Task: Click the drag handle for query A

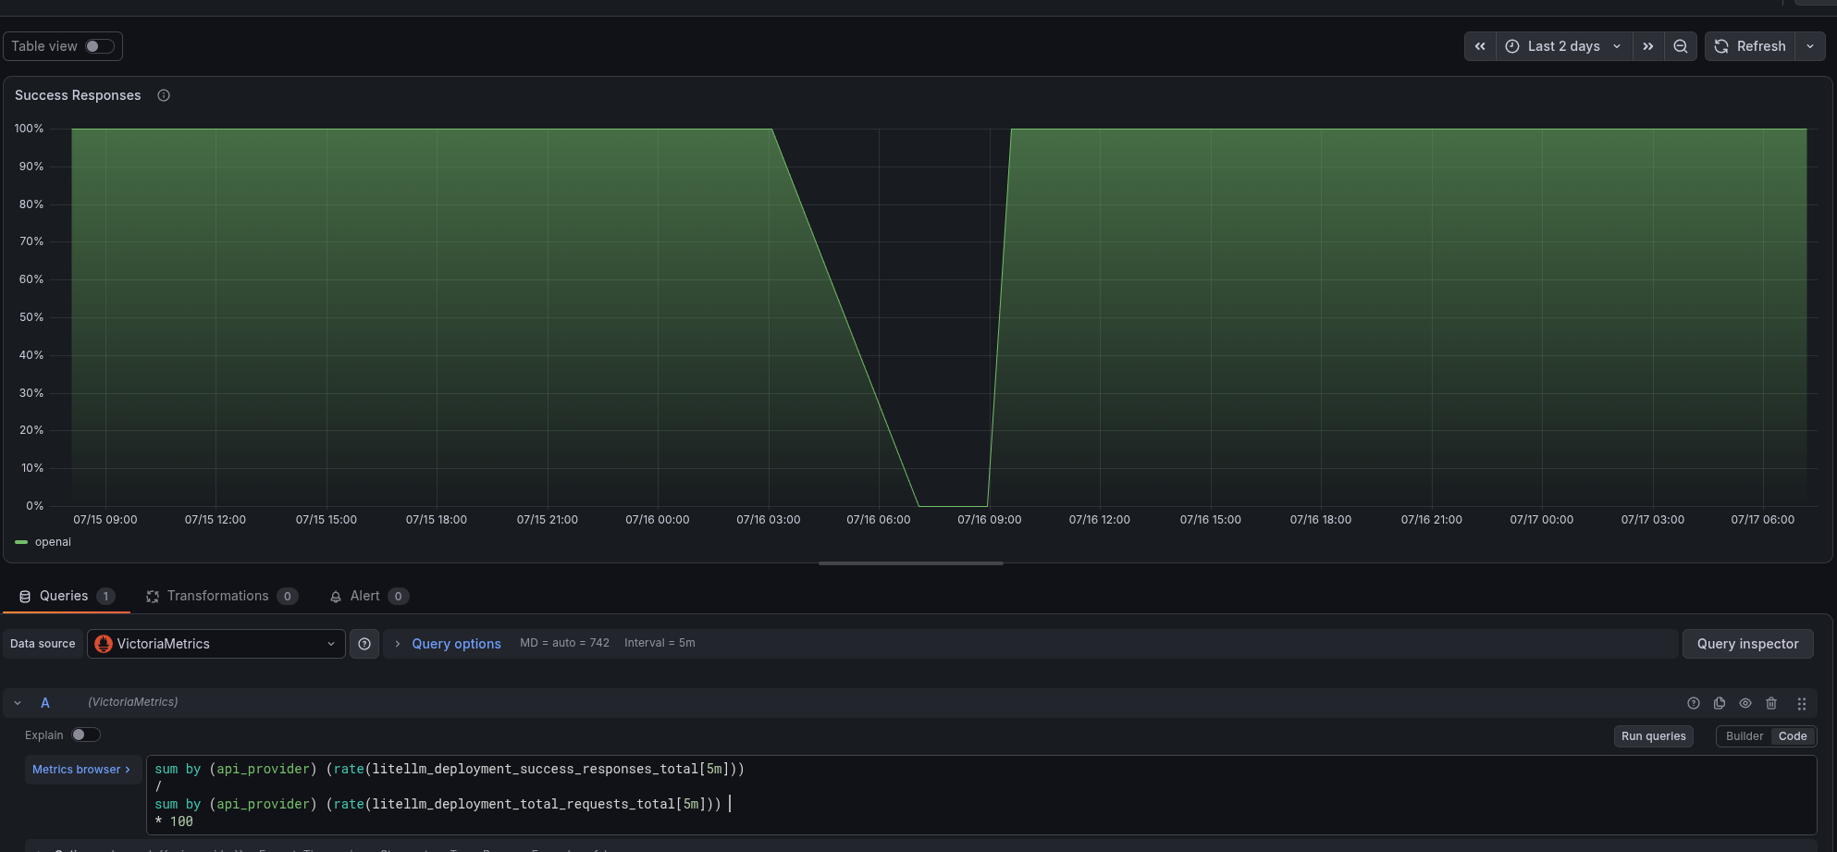Action: pos(1802,703)
